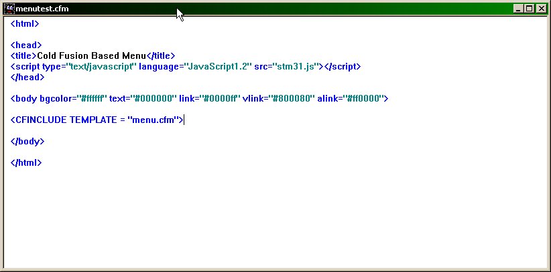This screenshot has height=272, width=551.
Task: Click the closing </html> tag
Action: tap(26, 162)
